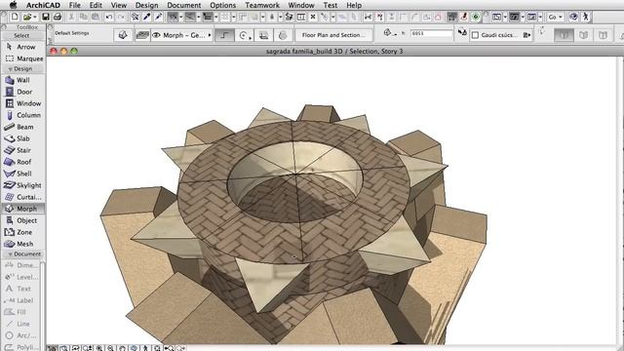Click the eyedropper pick-up parameters icon
The image size is (624, 351).
(147, 17)
